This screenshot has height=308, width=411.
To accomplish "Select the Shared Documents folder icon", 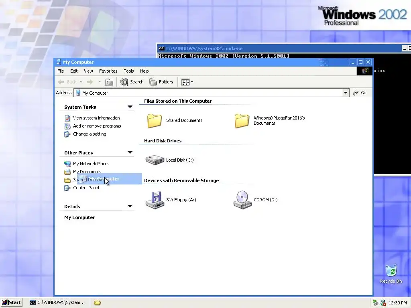I will pyautogui.click(x=155, y=121).
